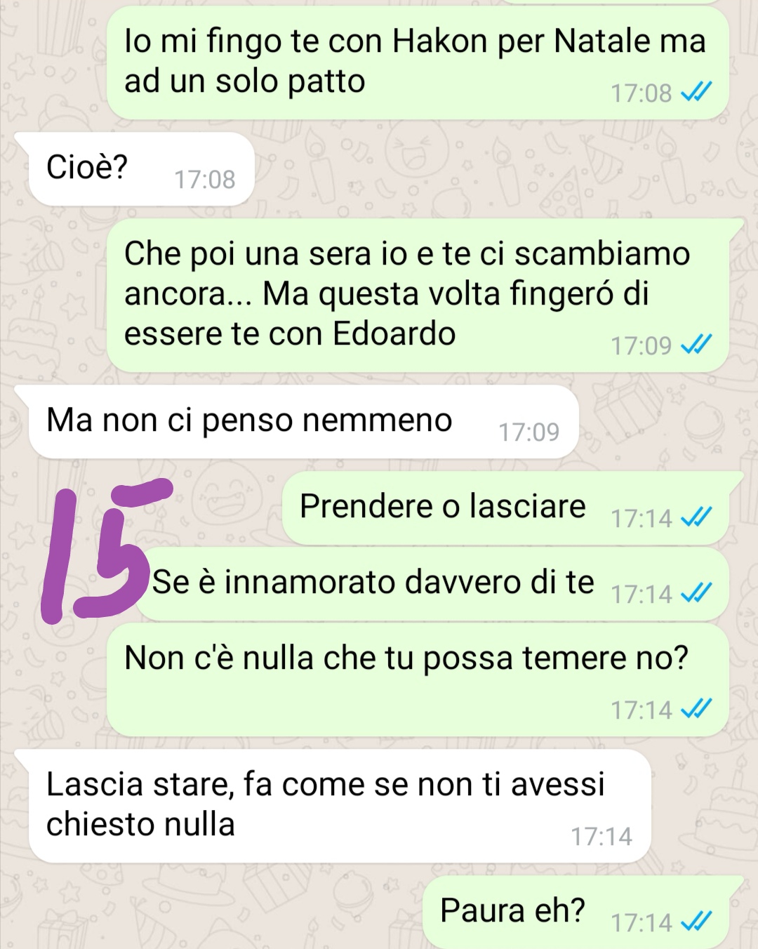Click the read ticks on 'essere te con Edoardo' message
Viewport: 758px width, 949px height.
click(697, 344)
